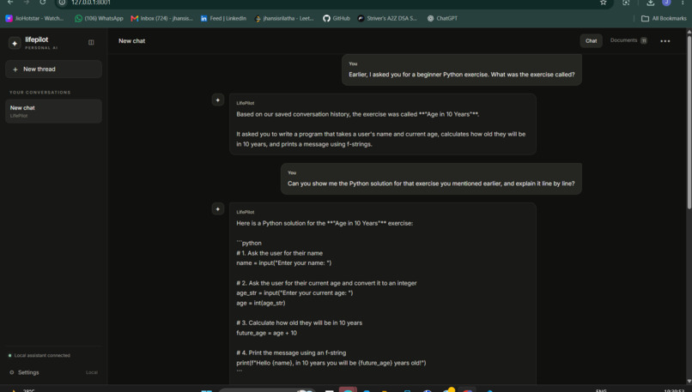Open the three-dot more options menu
The width and height of the screenshot is (692, 392).
pos(665,41)
